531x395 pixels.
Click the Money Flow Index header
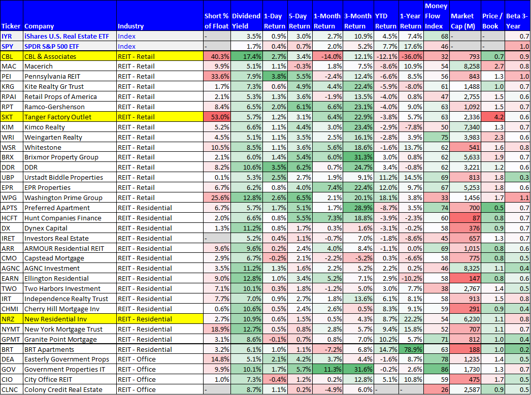[437, 16]
